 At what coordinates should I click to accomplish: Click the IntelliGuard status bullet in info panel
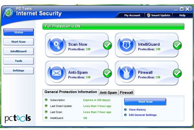46,118
